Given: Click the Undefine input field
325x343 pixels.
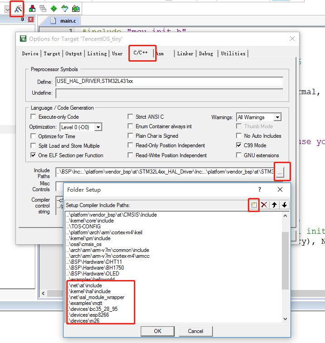Looking at the screenshot, I should [x=169, y=93].
